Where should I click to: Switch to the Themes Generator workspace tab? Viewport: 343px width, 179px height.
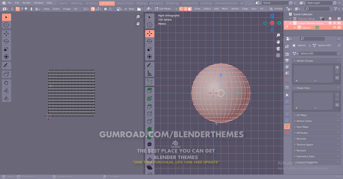click(226, 3)
